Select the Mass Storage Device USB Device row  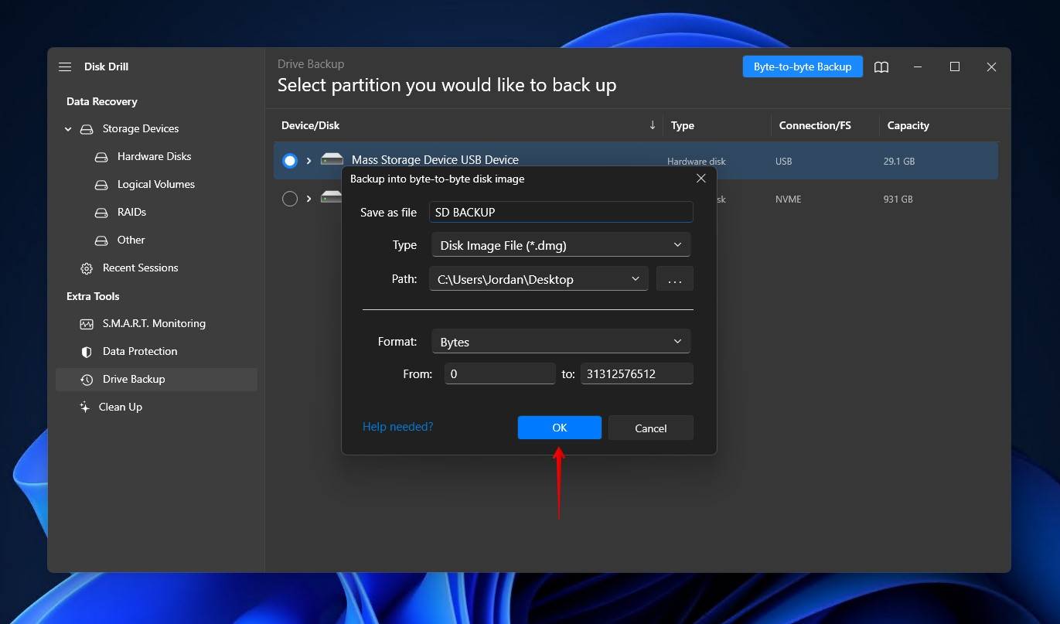636,161
